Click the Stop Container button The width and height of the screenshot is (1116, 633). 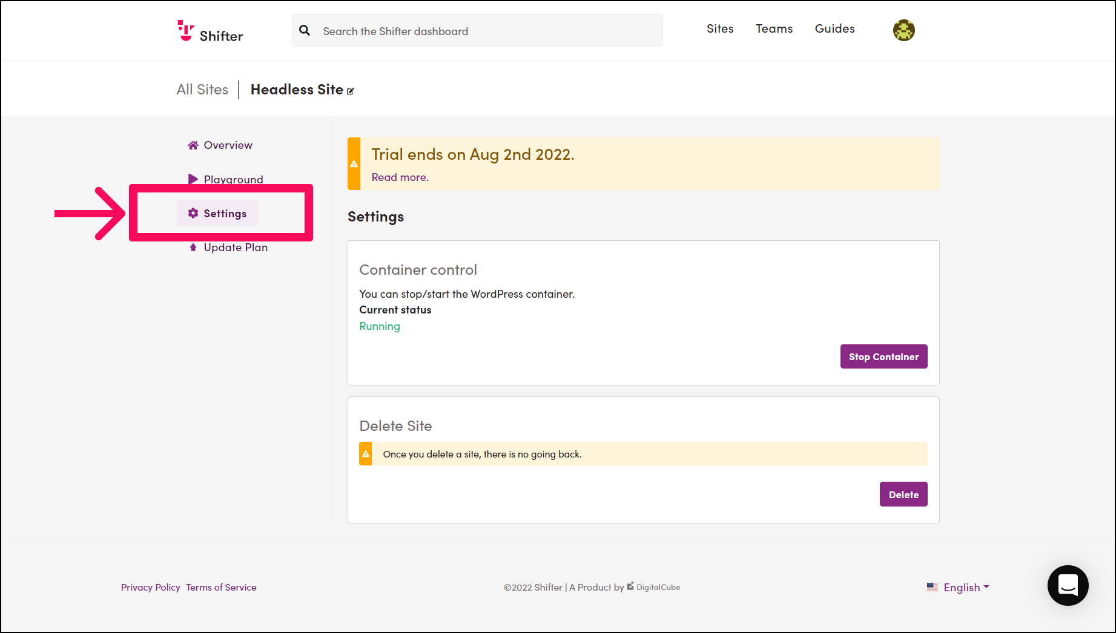pos(883,356)
